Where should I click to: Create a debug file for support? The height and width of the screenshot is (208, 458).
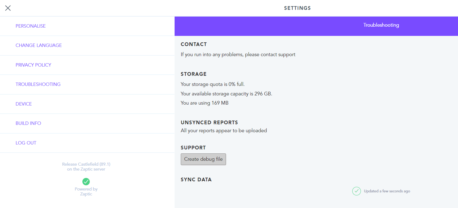tap(203, 159)
